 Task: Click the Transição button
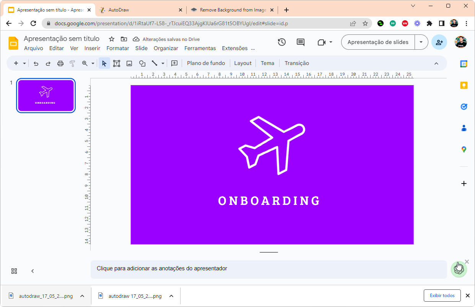(297, 63)
